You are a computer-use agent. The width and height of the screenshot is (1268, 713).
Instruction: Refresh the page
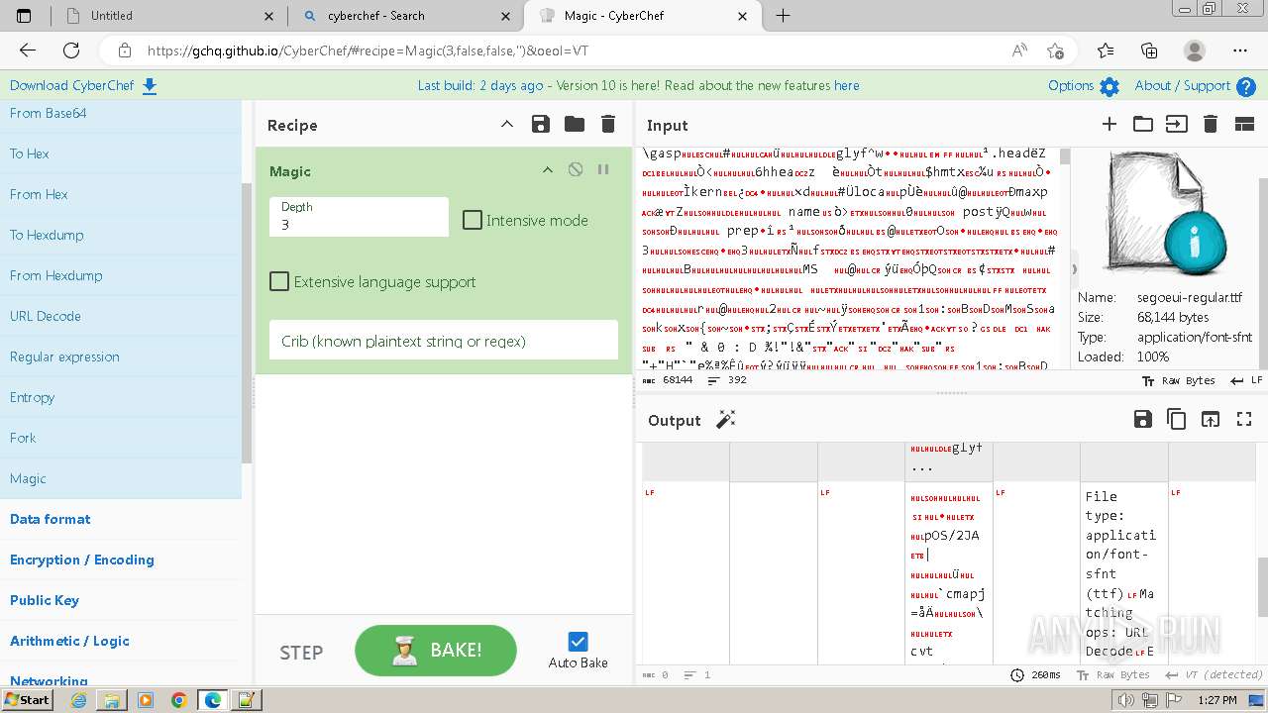(x=71, y=51)
